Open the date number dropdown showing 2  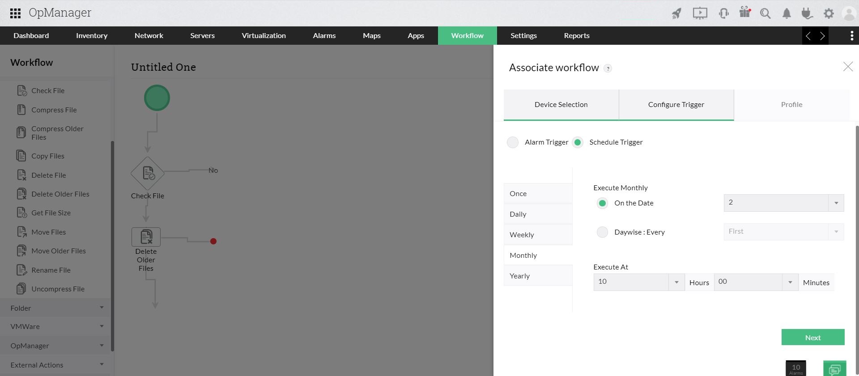tap(784, 203)
